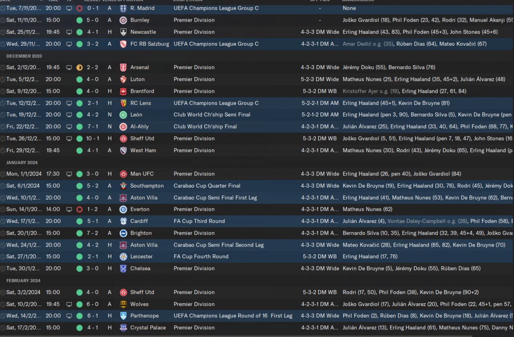The width and height of the screenshot is (514, 337).
Task: Tick the check circle on the Cardiff row
Action: [x=3, y=221]
